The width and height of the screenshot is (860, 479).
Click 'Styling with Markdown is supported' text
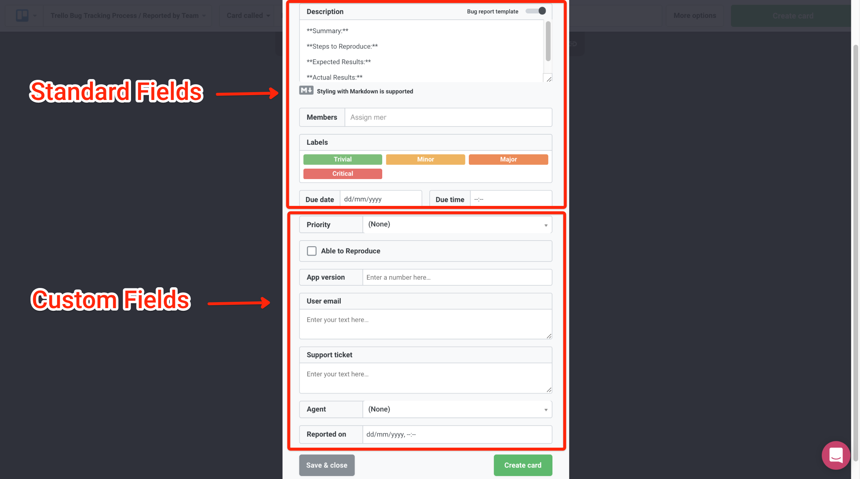pos(365,91)
